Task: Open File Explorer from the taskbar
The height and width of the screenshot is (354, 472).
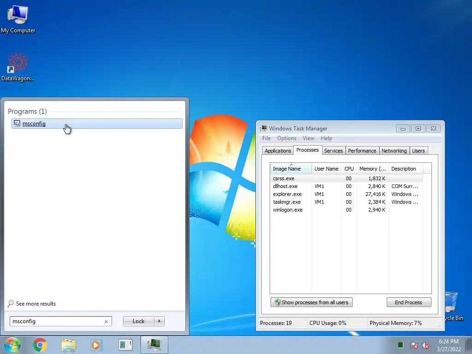Action: pyautogui.click(x=69, y=345)
